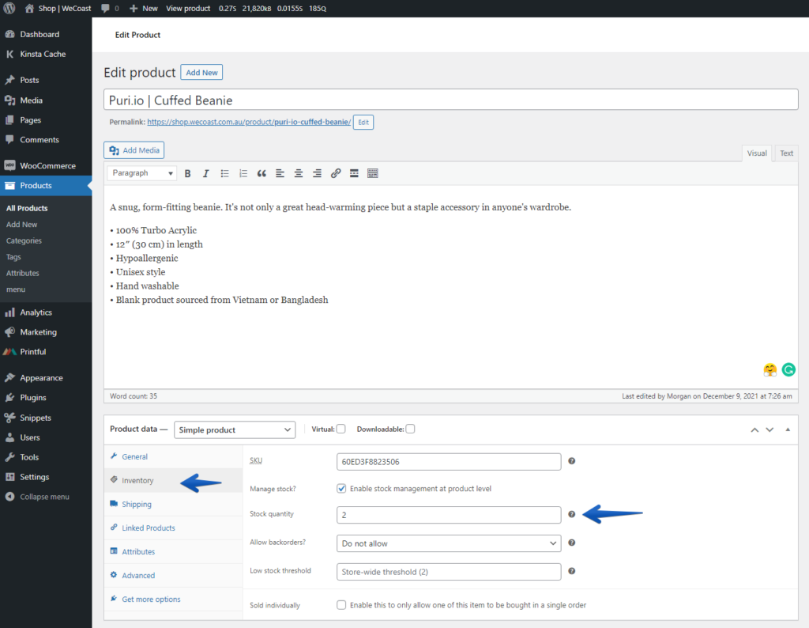Click the Stock quantity field
809x628 pixels.
coord(449,515)
